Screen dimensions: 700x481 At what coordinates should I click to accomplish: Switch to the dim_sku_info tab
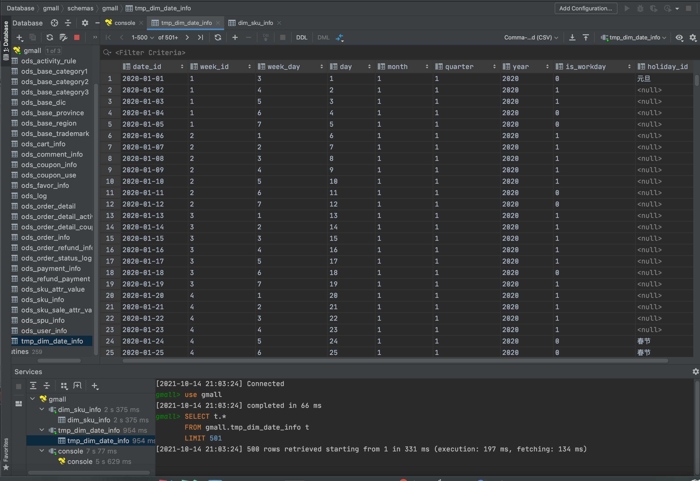255,23
